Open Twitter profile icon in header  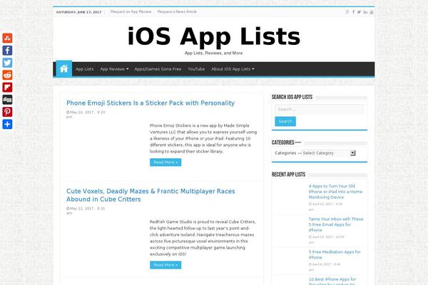360,11
